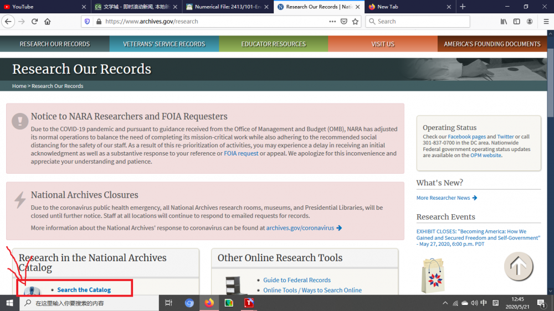Open the Firefox library icon

click(504, 22)
